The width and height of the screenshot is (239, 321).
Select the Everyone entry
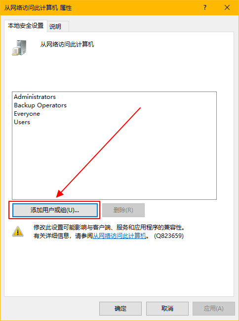click(27, 114)
